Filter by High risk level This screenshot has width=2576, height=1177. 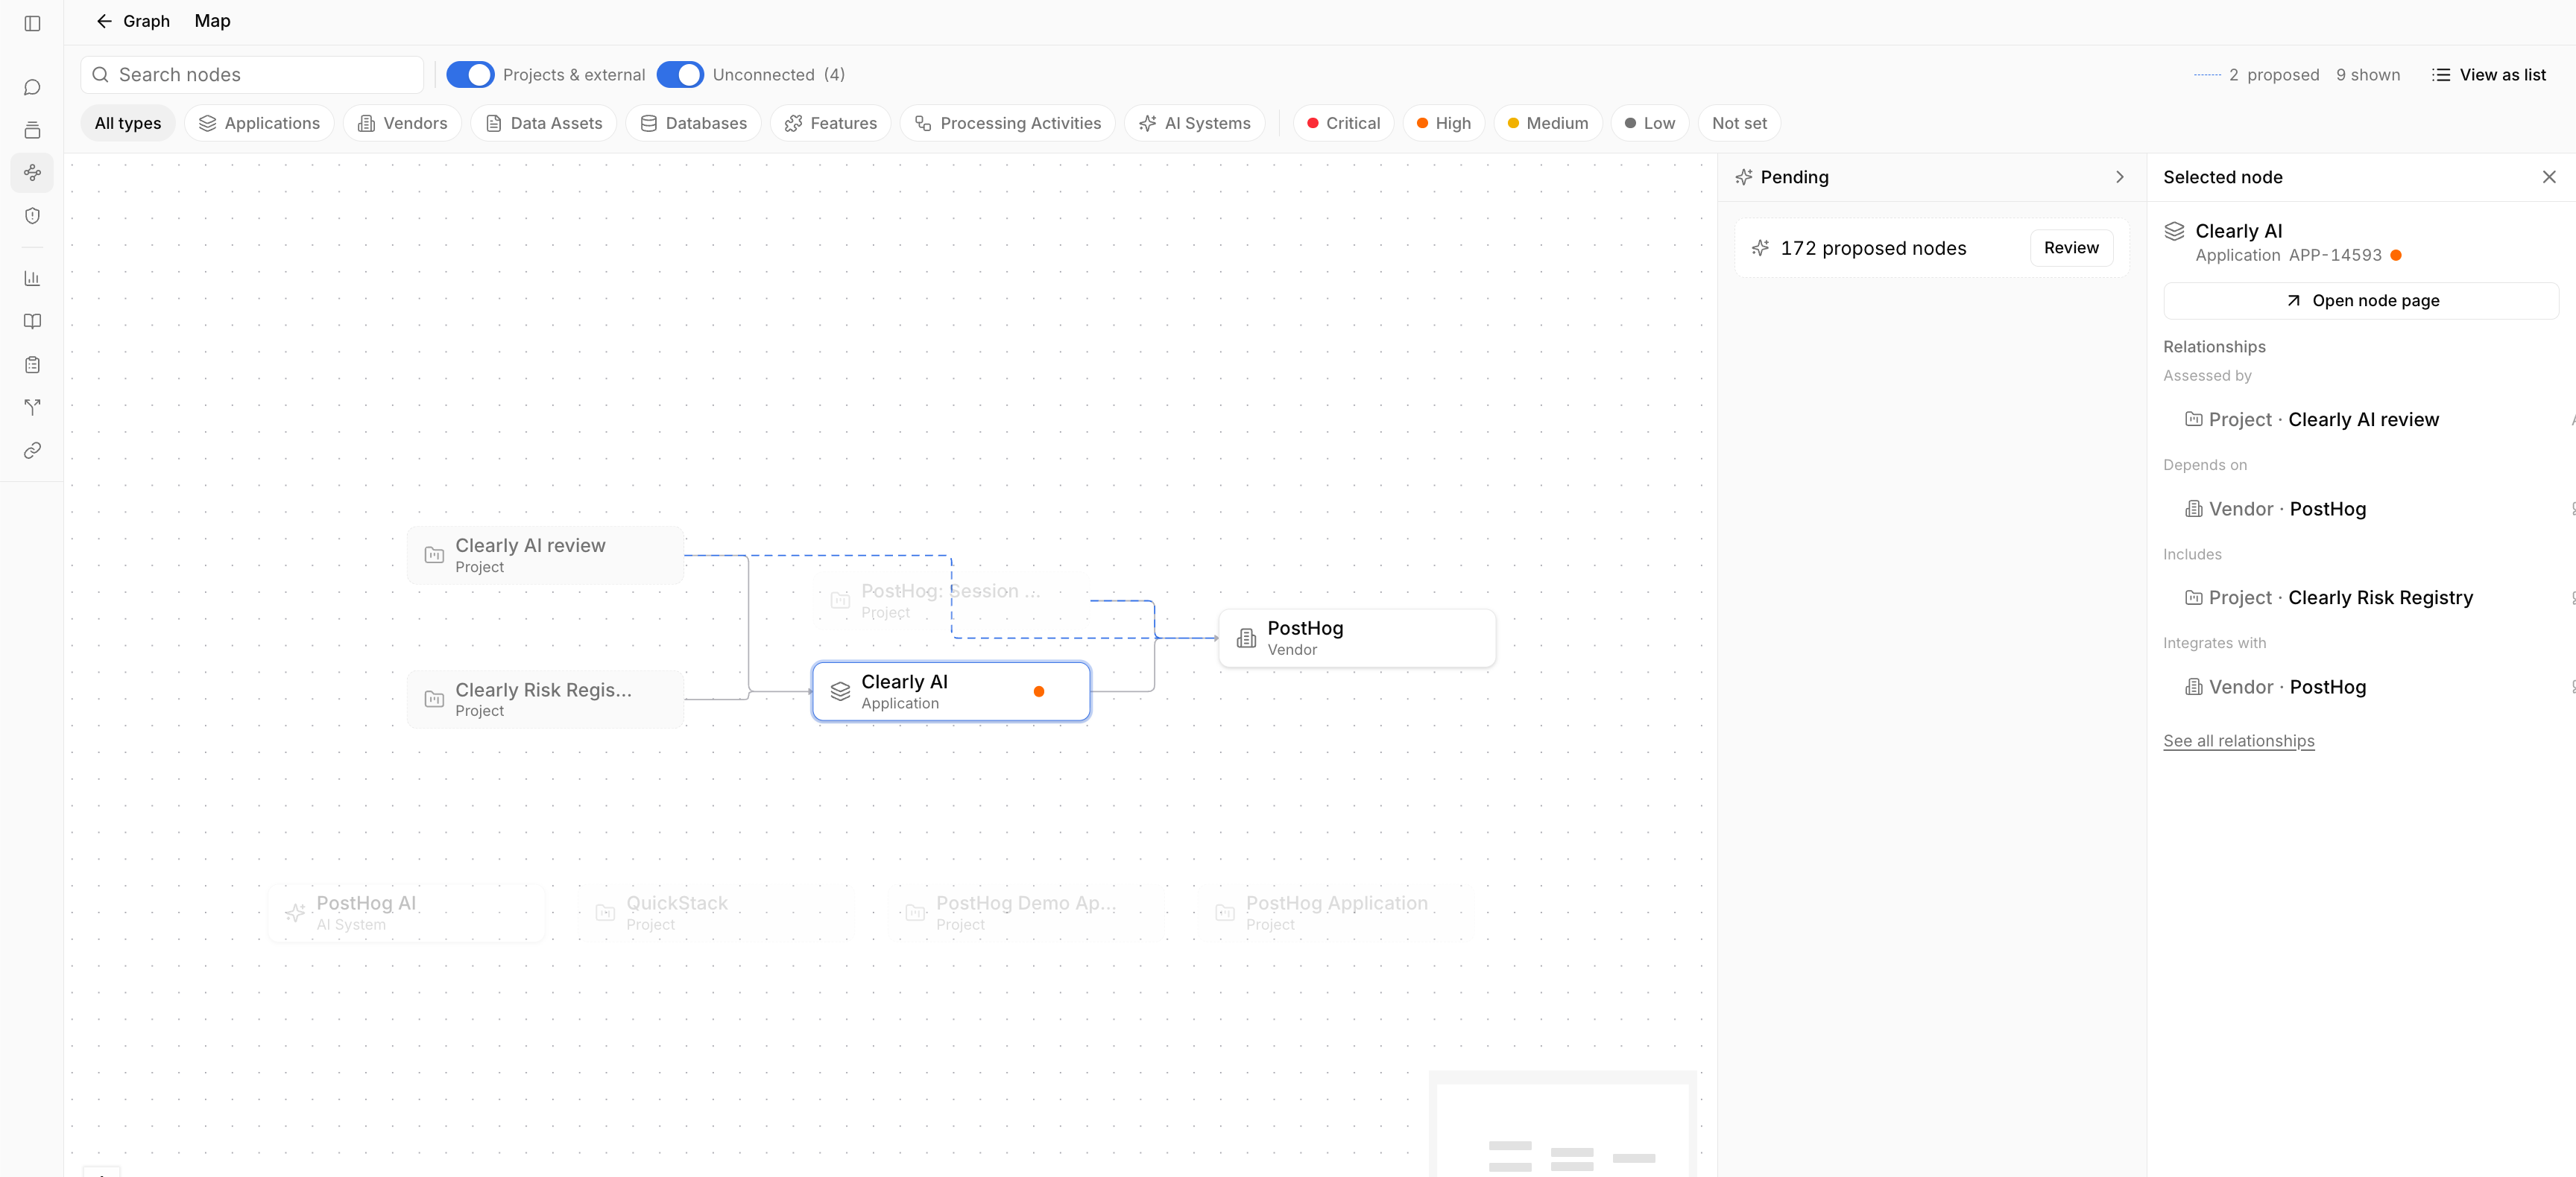pos(1443,123)
